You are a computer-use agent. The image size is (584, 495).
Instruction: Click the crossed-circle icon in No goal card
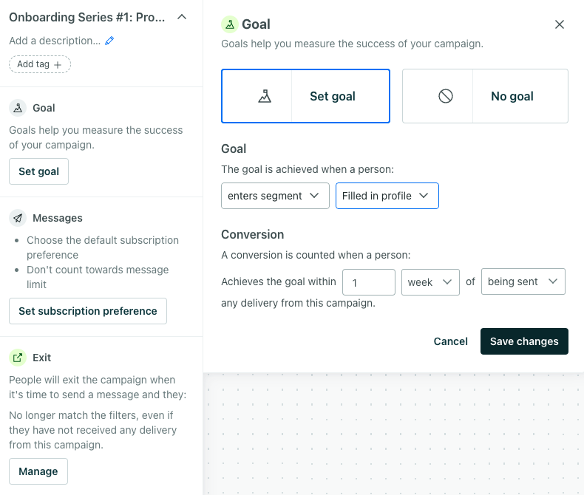445,96
